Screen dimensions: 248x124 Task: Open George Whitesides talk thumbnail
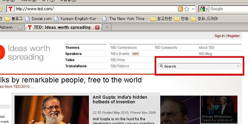point(219,109)
